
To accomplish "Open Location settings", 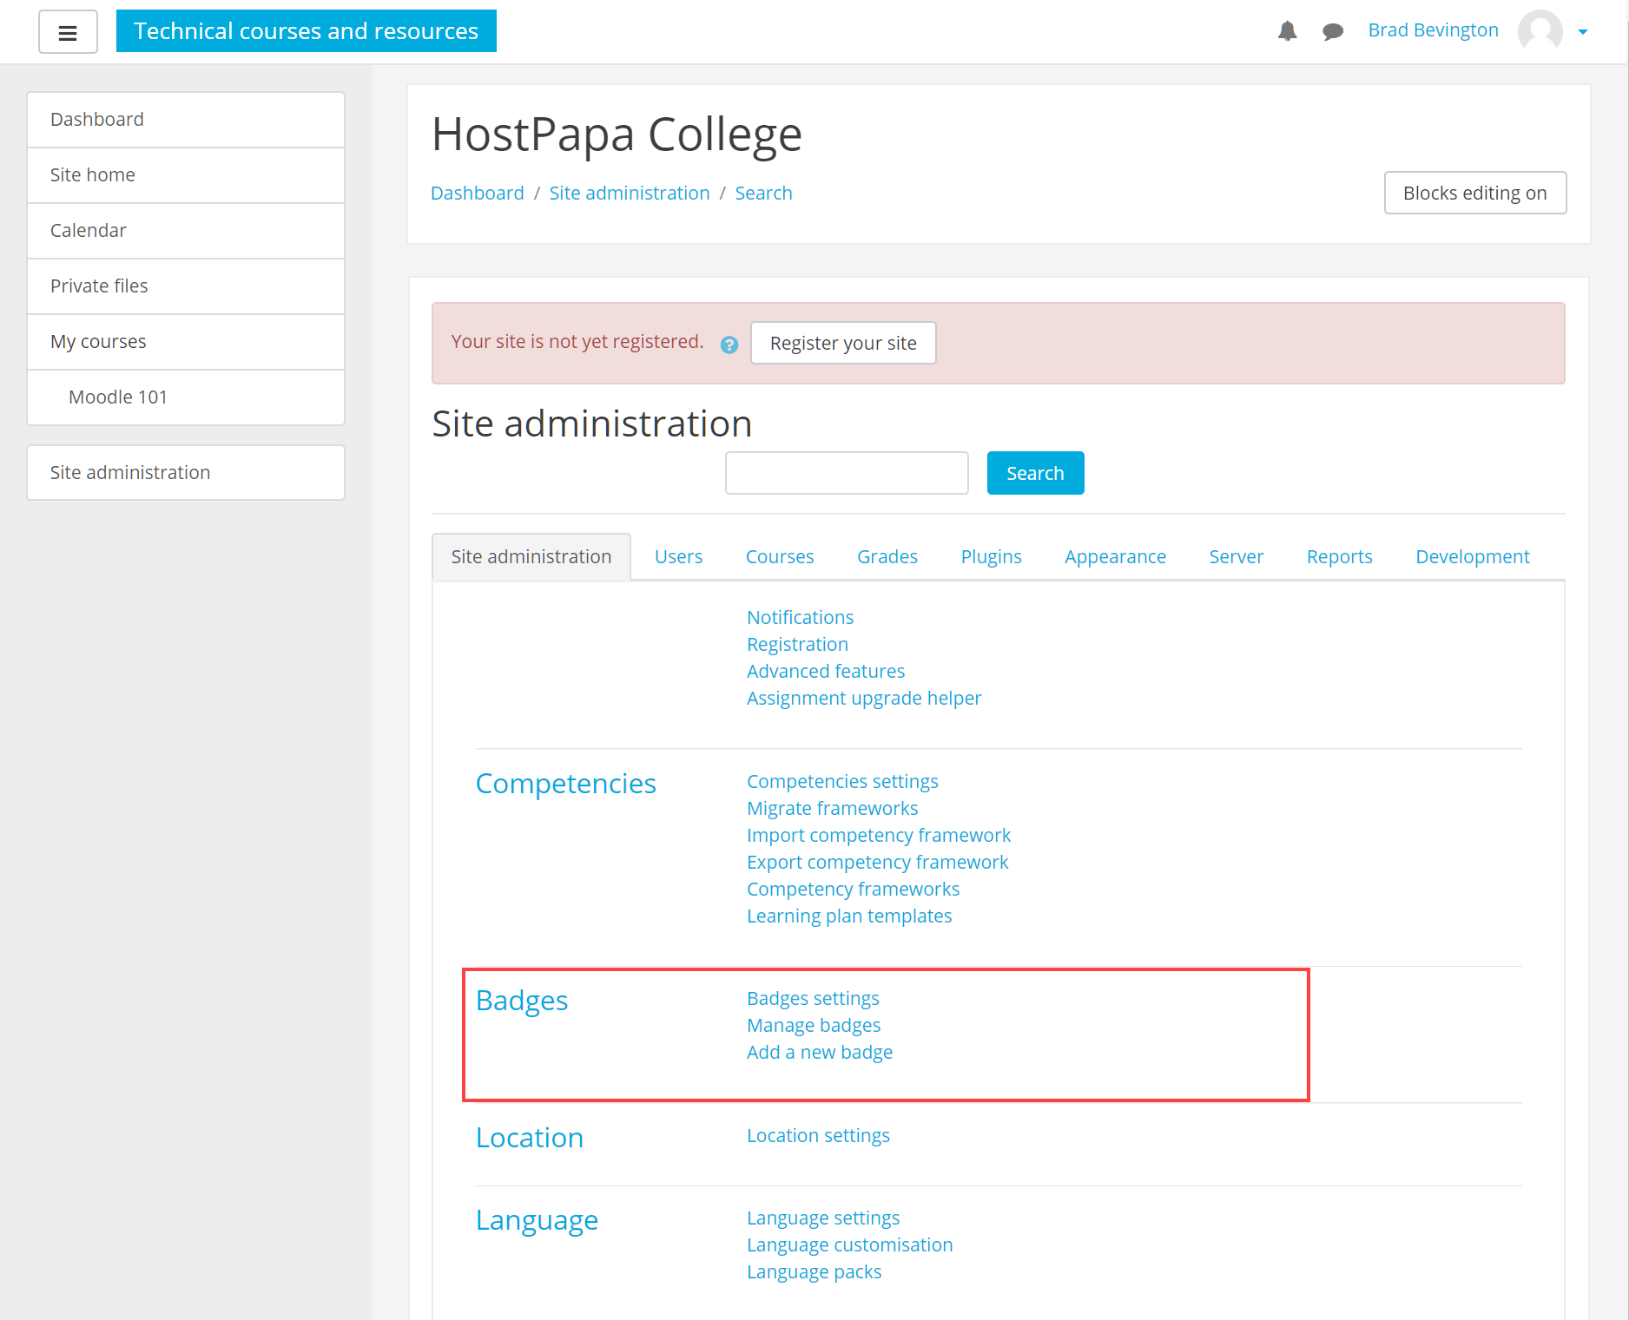I will point(818,1136).
